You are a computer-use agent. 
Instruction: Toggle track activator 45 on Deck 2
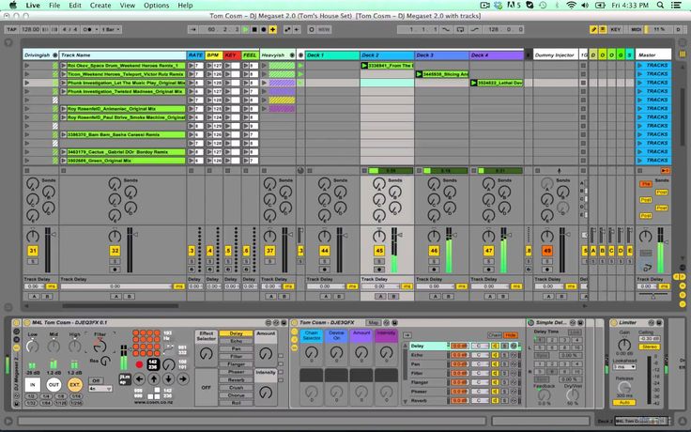click(x=379, y=251)
